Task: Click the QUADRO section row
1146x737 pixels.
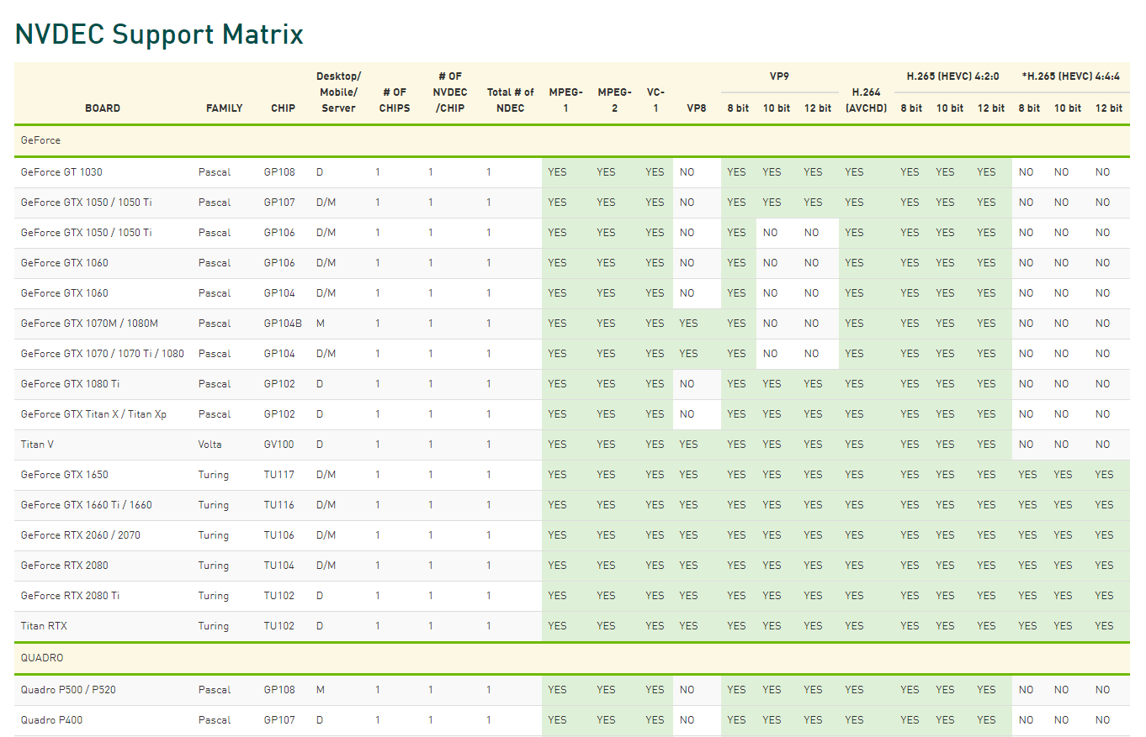Action: click(x=572, y=658)
